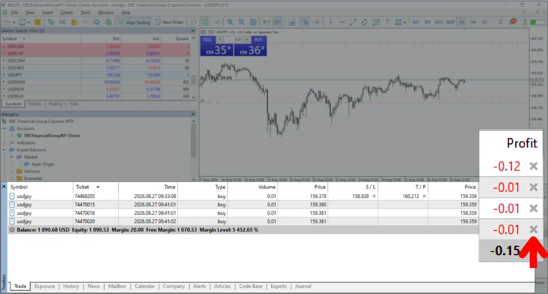
Task: Open the File menu
Action: pyautogui.click(x=15, y=13)
